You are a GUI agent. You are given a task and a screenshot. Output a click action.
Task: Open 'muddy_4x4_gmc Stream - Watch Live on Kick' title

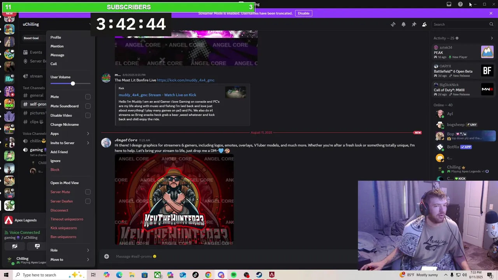coord(157,95)
